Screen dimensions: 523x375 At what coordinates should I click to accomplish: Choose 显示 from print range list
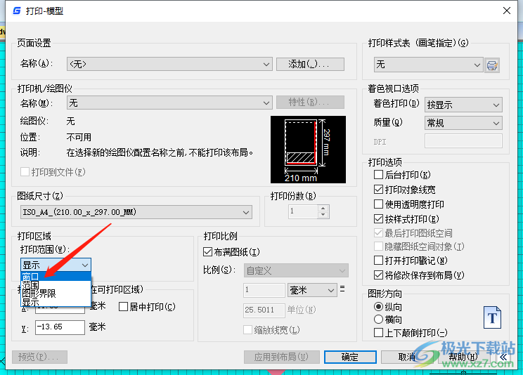tap(56, 302)
